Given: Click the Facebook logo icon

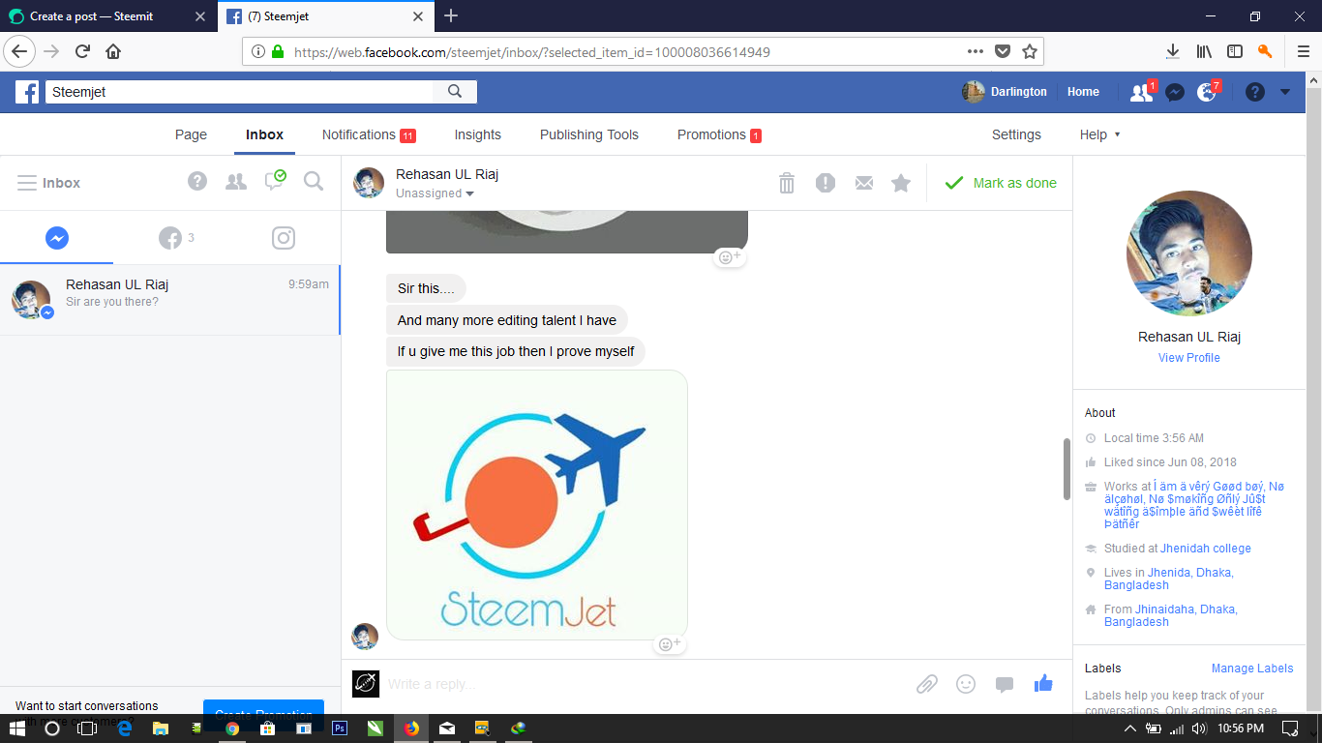Looking at the screenshot, I should click(x=27, y=92).
